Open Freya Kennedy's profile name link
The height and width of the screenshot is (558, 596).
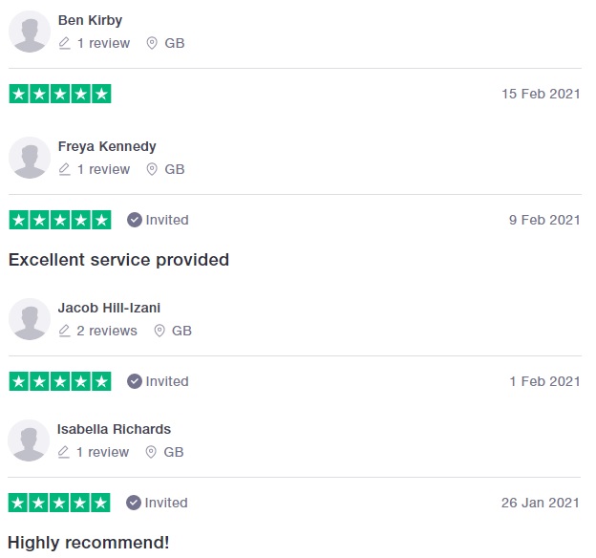pyautogui.click(x=107, y=146)
